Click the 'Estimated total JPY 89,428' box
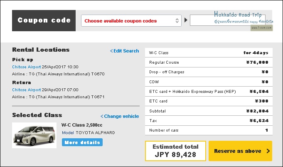 (x=175, y=151)
